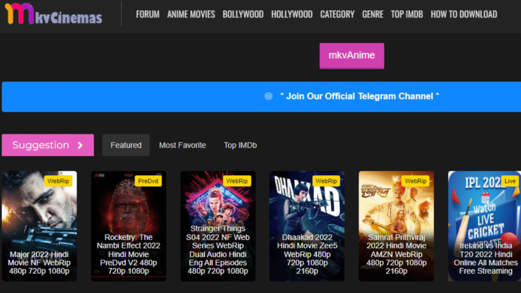521x293 pixels.
Task: Open the Stranger Things S04 poster
Action: [x=218, y=226]
